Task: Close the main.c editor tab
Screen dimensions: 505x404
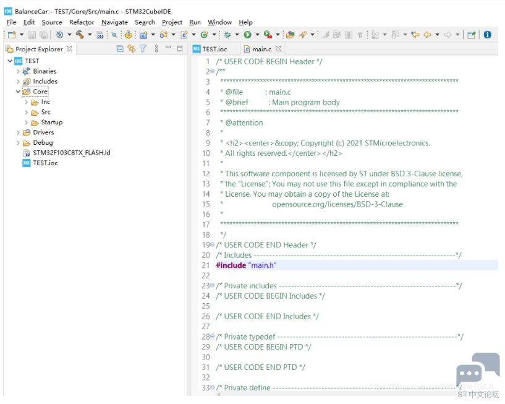Action: [278, 49]
